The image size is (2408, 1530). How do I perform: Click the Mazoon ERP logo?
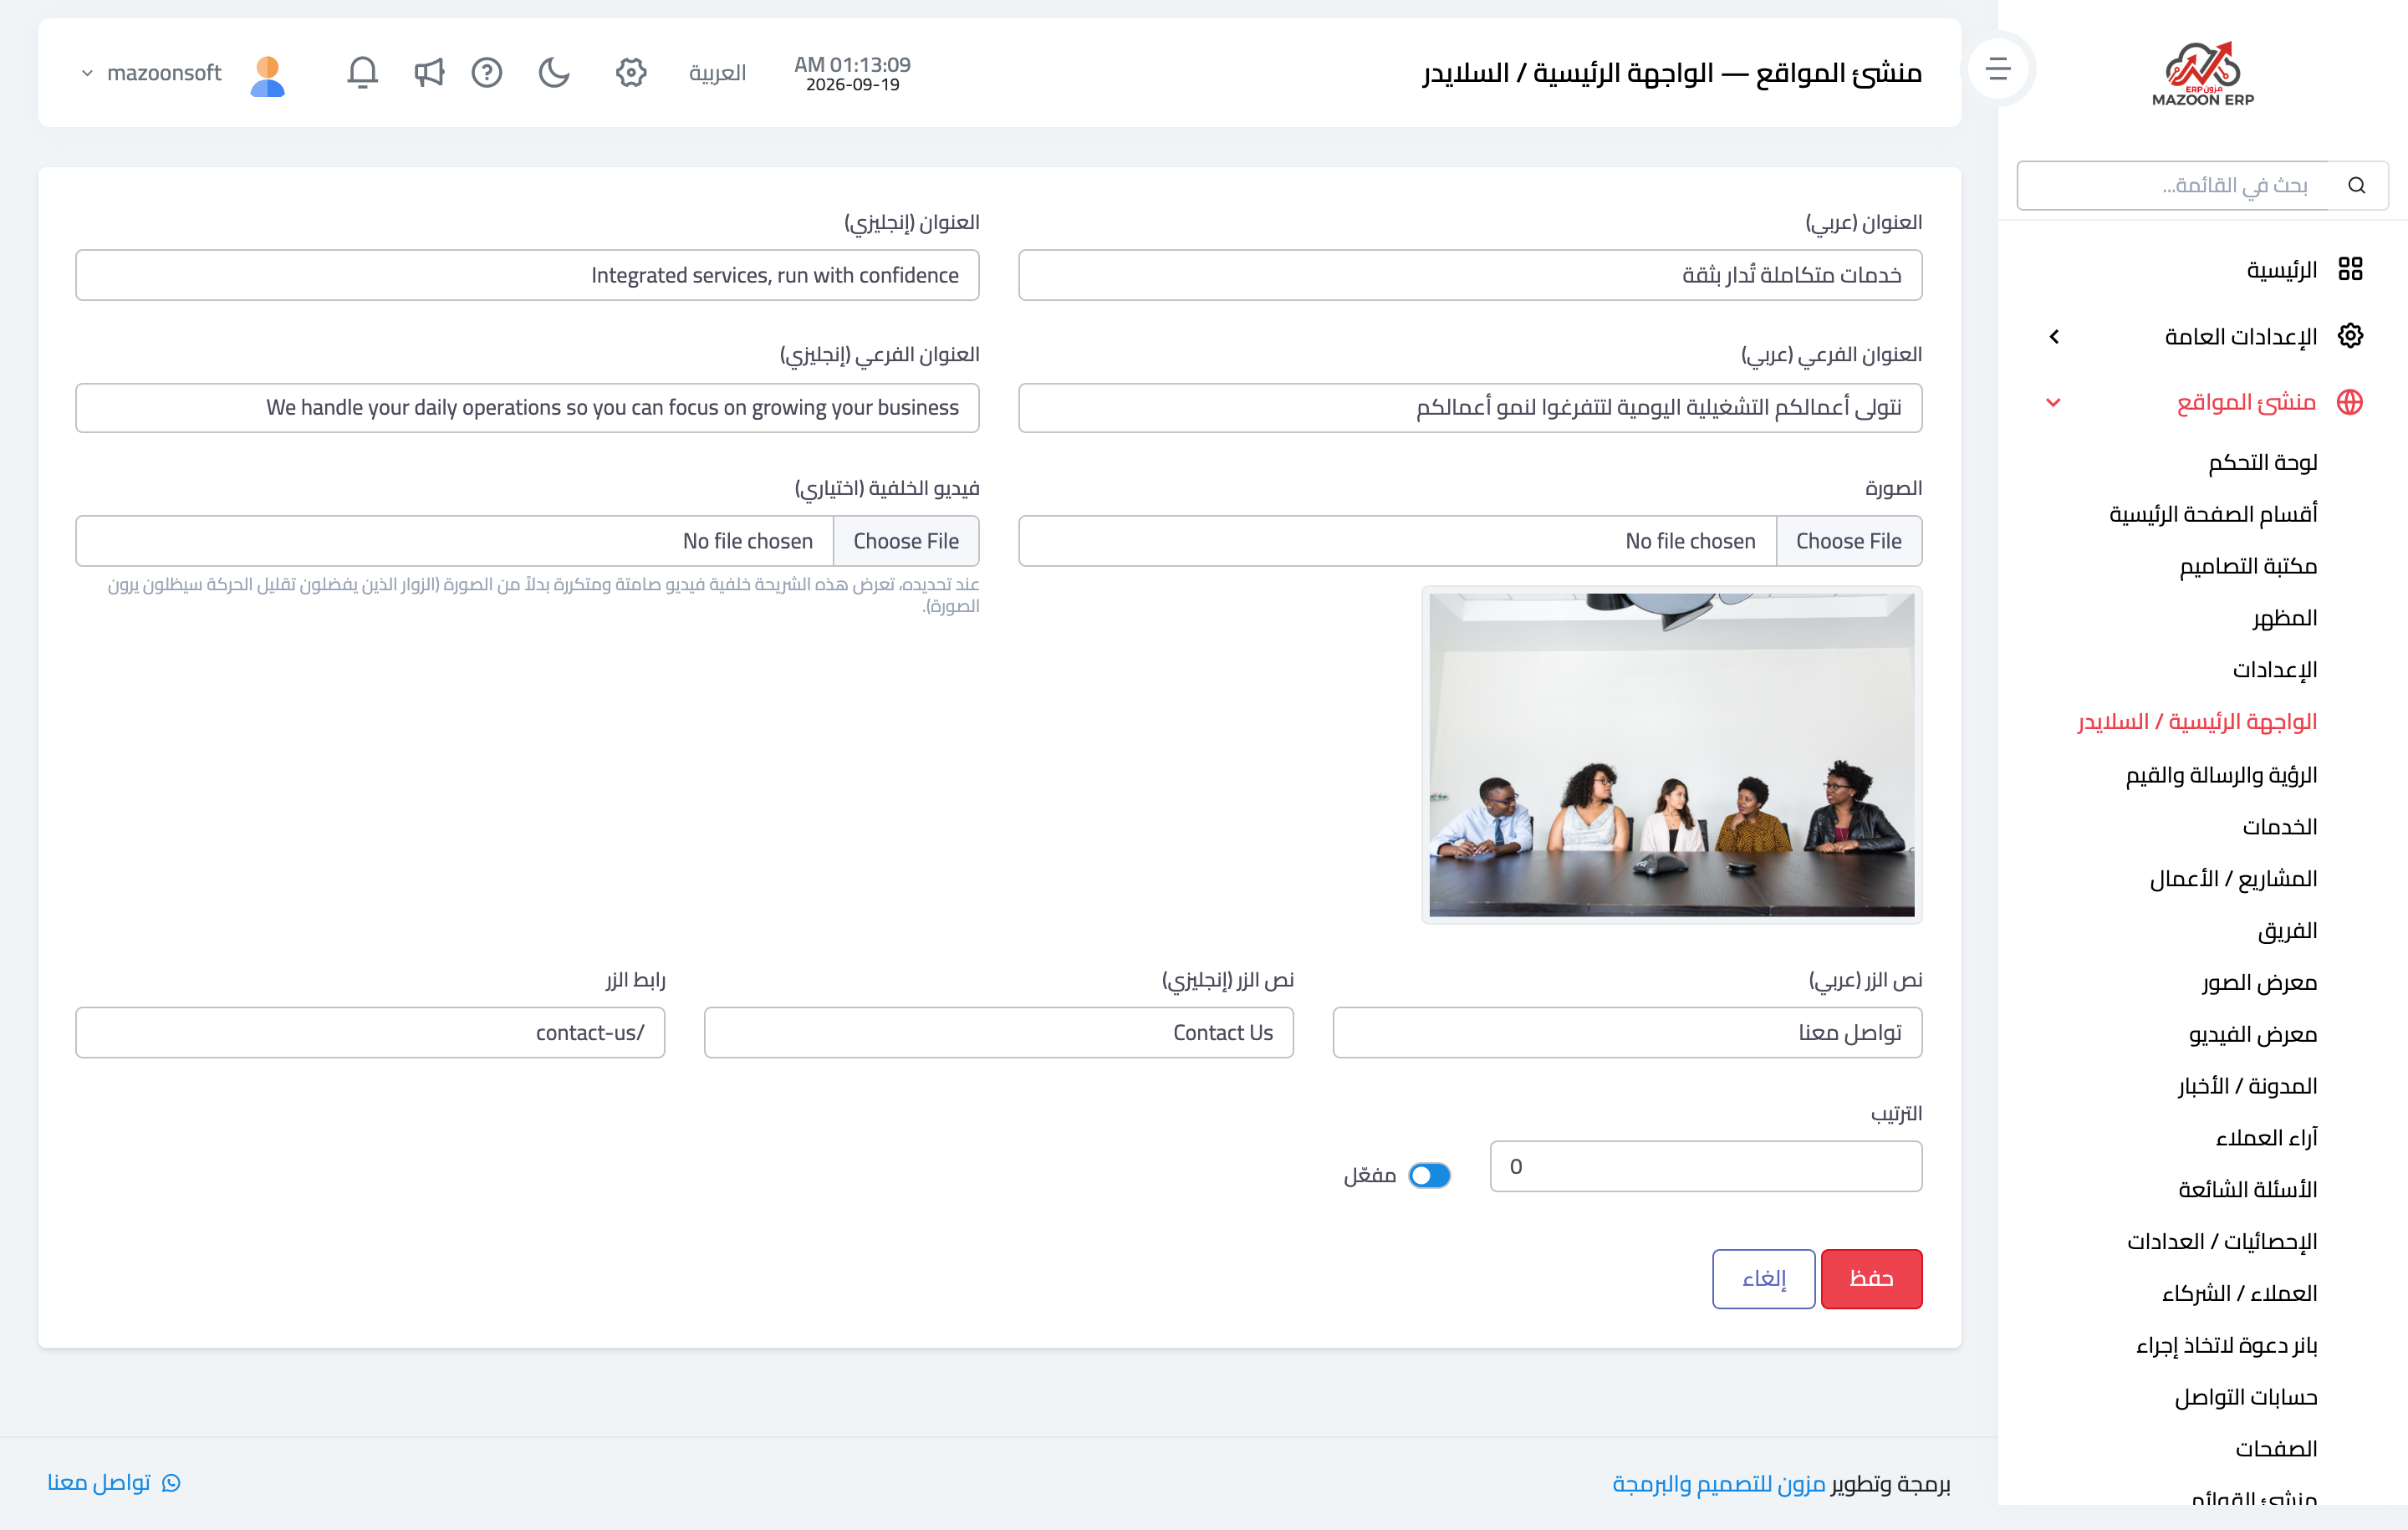point(2203,73)
